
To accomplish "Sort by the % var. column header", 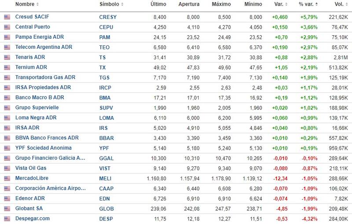I will point(308,4).
